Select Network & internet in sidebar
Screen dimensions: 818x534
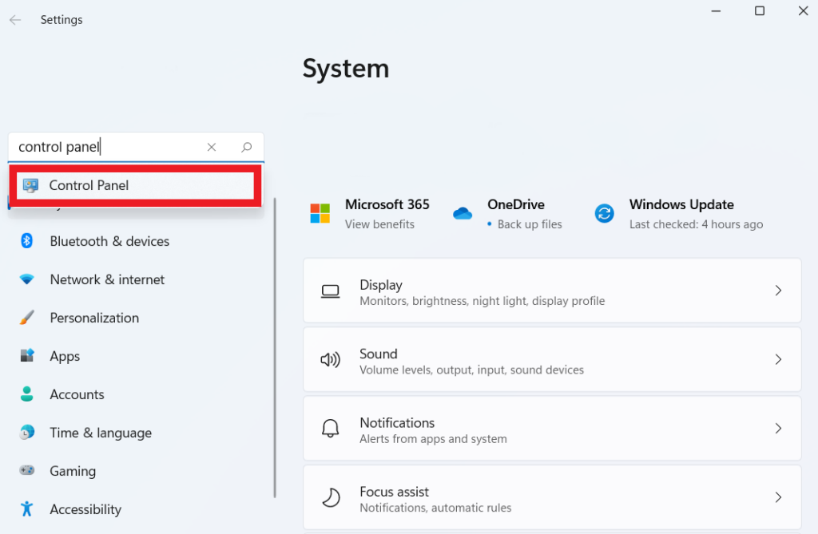tap(107, 279)
